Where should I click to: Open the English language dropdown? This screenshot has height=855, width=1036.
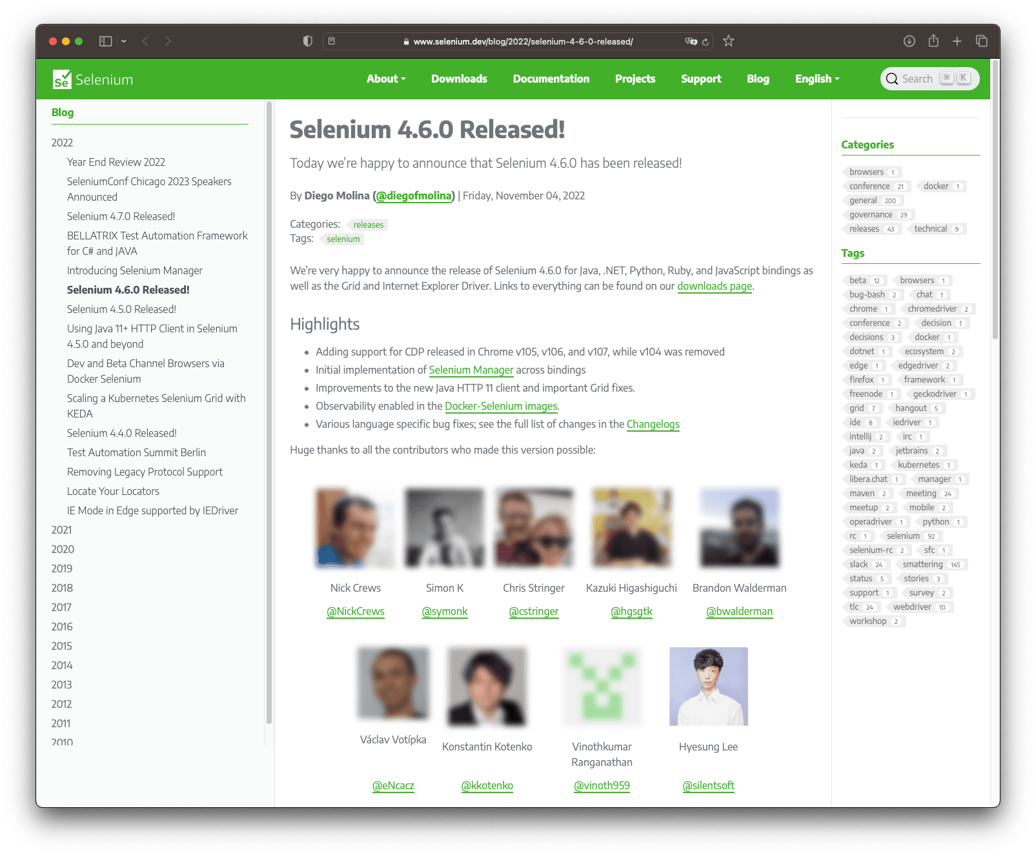coord(817,79)
